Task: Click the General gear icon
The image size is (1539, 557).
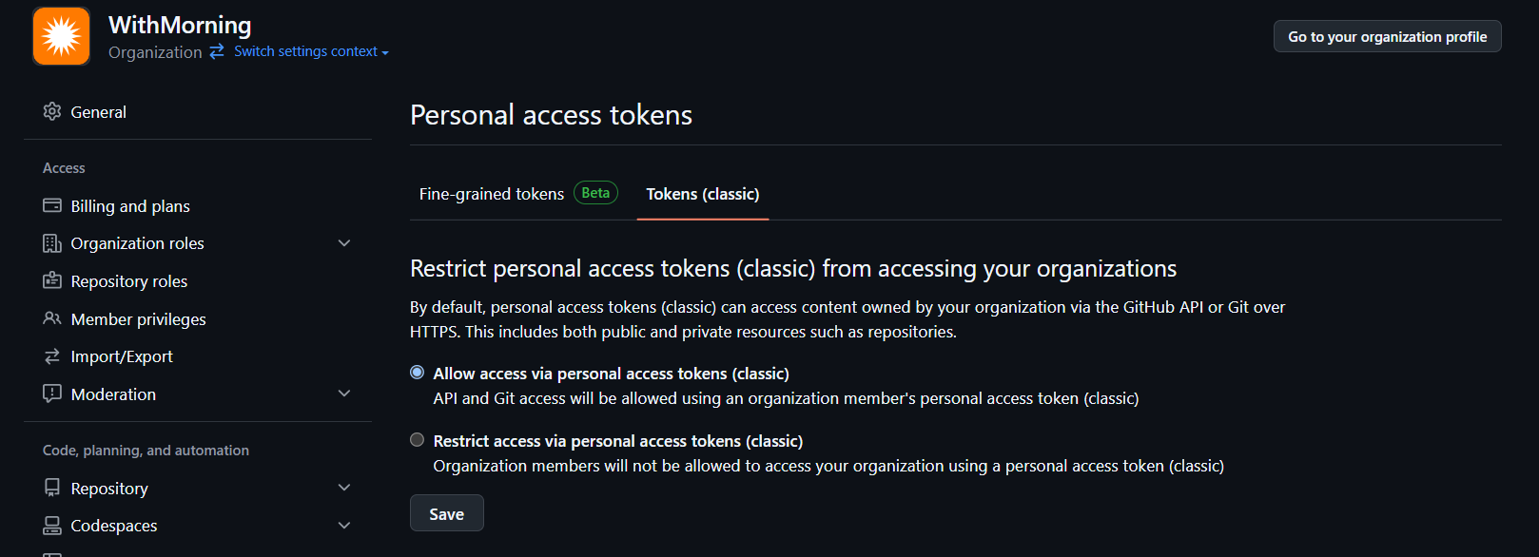Action: [x=52, y=111]
